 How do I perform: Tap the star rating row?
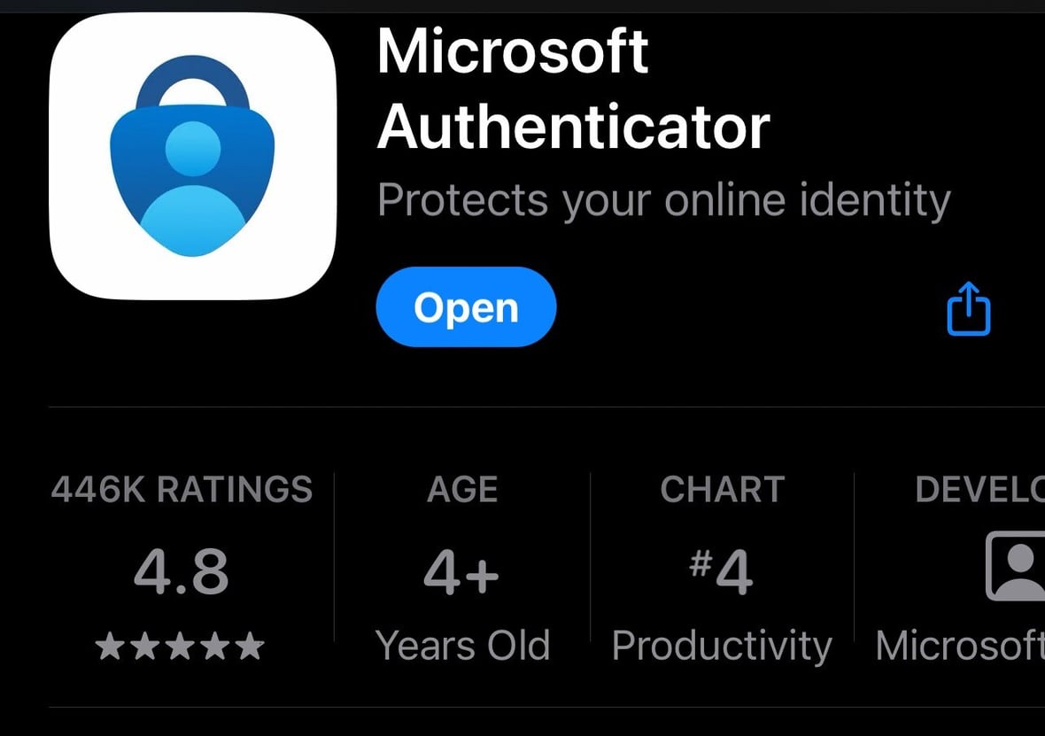pos(182,645)
